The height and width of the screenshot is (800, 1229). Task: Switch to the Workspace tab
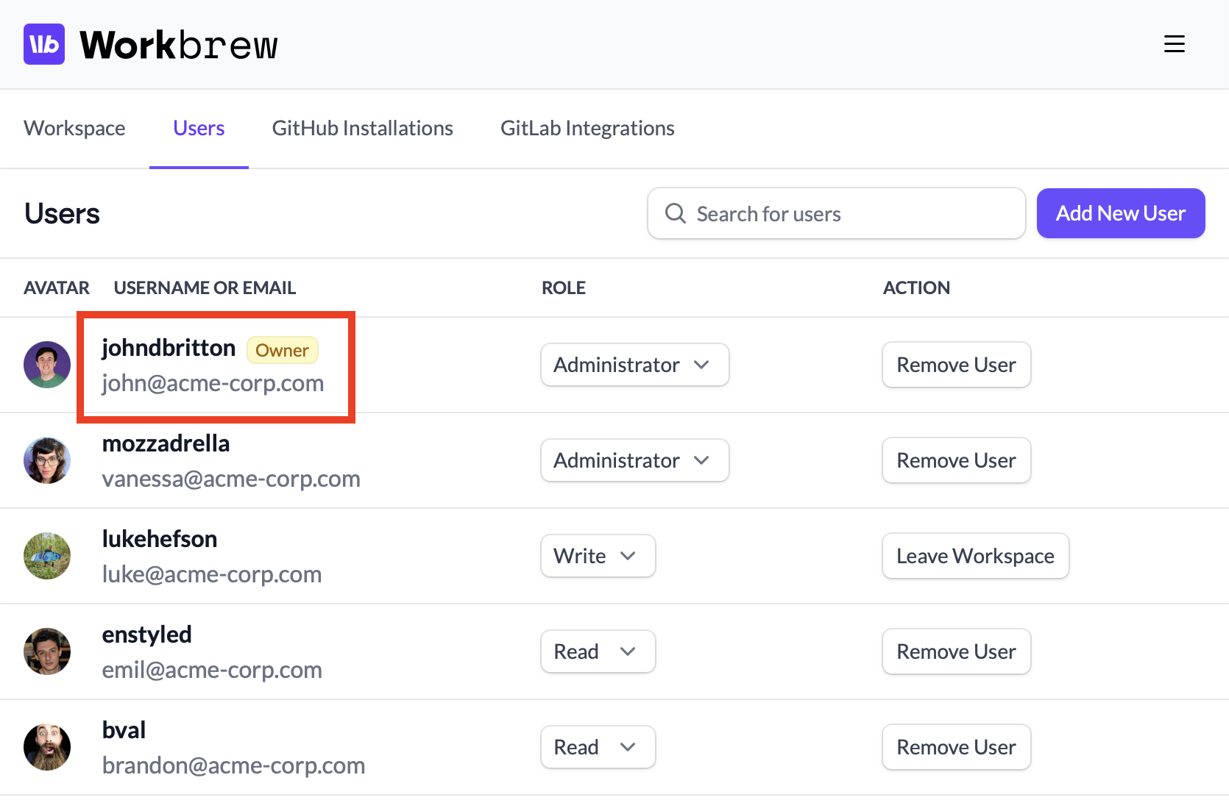point(74,128)
